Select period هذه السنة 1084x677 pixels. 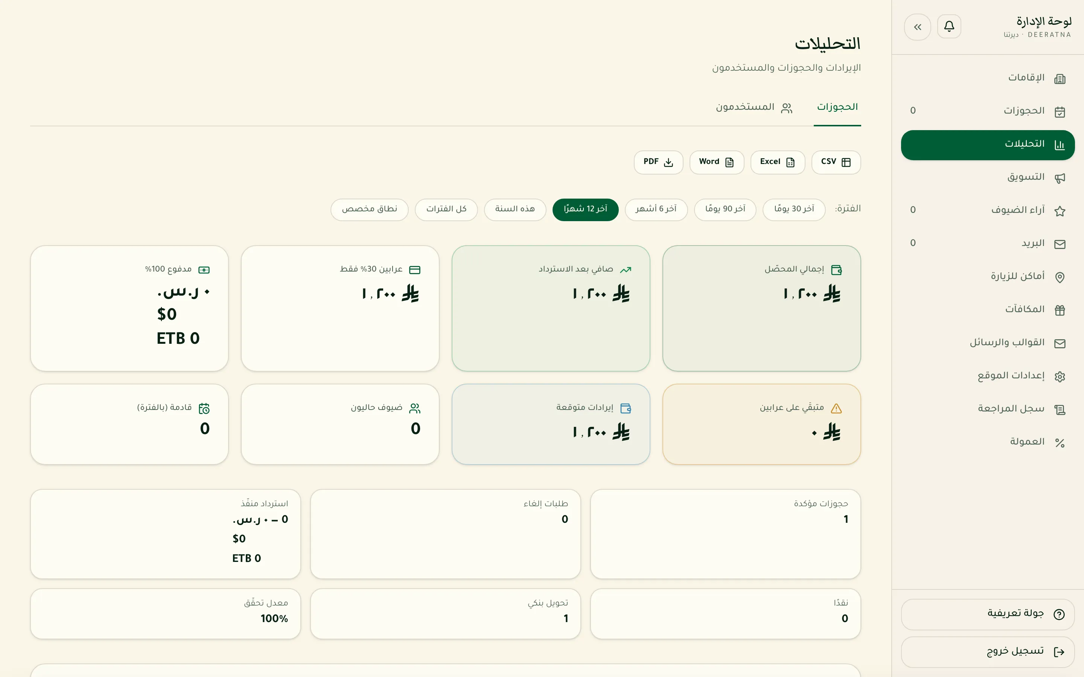[x=515, y=209]
